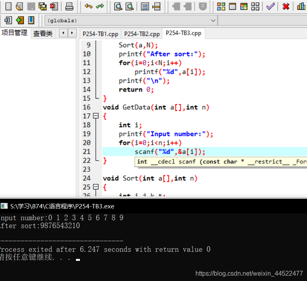Click the first grayed back navigation arrow
Screen dimensions: 307x281
[x=176, y=6]
